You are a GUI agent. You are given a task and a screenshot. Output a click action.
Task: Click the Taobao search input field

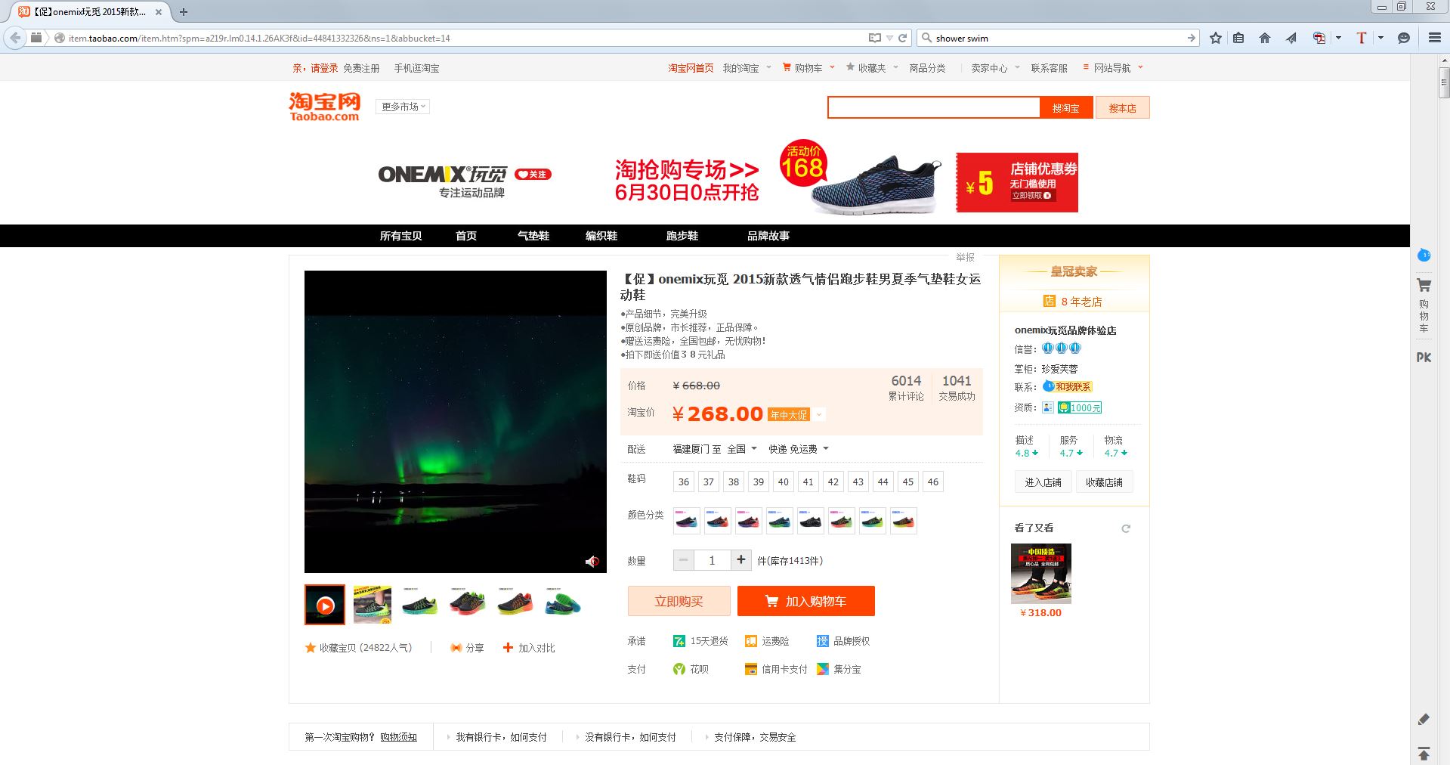(x=934, y=108)
